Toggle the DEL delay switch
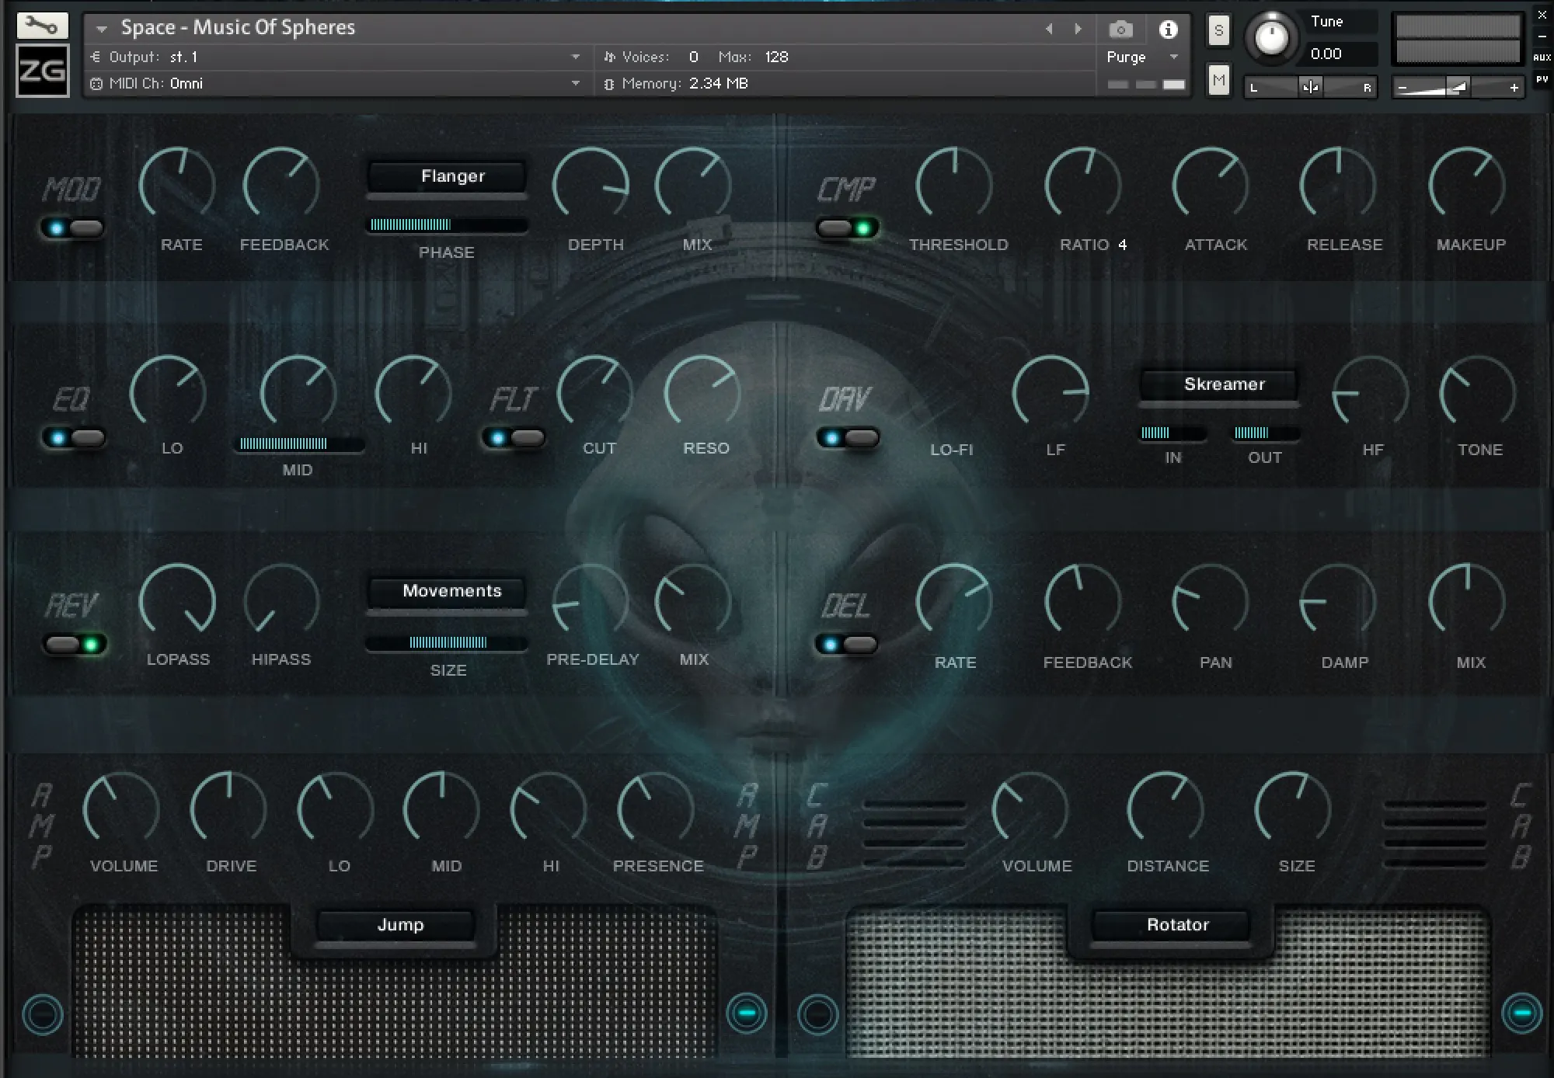The image size is (1554, 1078). click(x=846, y=645)
